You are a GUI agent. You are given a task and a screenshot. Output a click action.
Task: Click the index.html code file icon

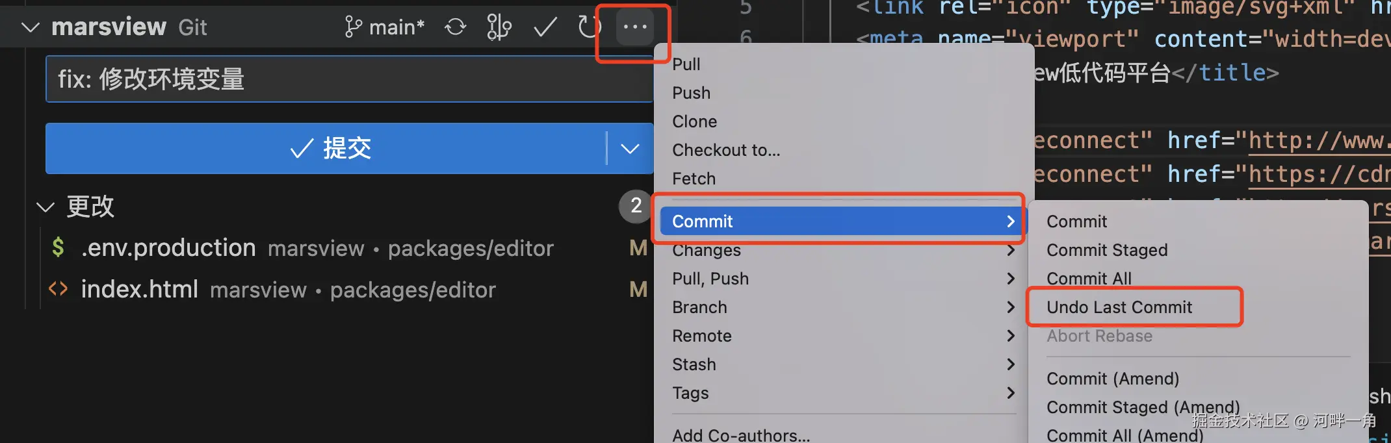[x=58, y=288]
